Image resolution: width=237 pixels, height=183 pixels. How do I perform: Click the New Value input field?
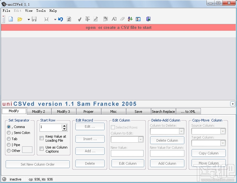(127, 153)
